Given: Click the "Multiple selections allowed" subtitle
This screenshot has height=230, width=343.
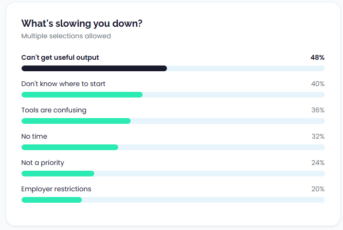Looking at the screenshot, I should (66, 36).
